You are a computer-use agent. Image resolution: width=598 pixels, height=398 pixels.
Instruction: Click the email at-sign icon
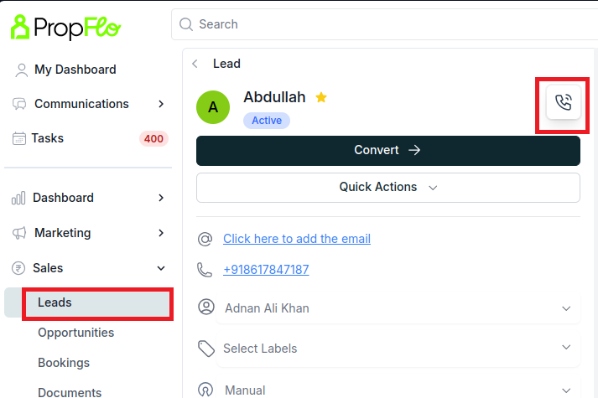[205, 239]
